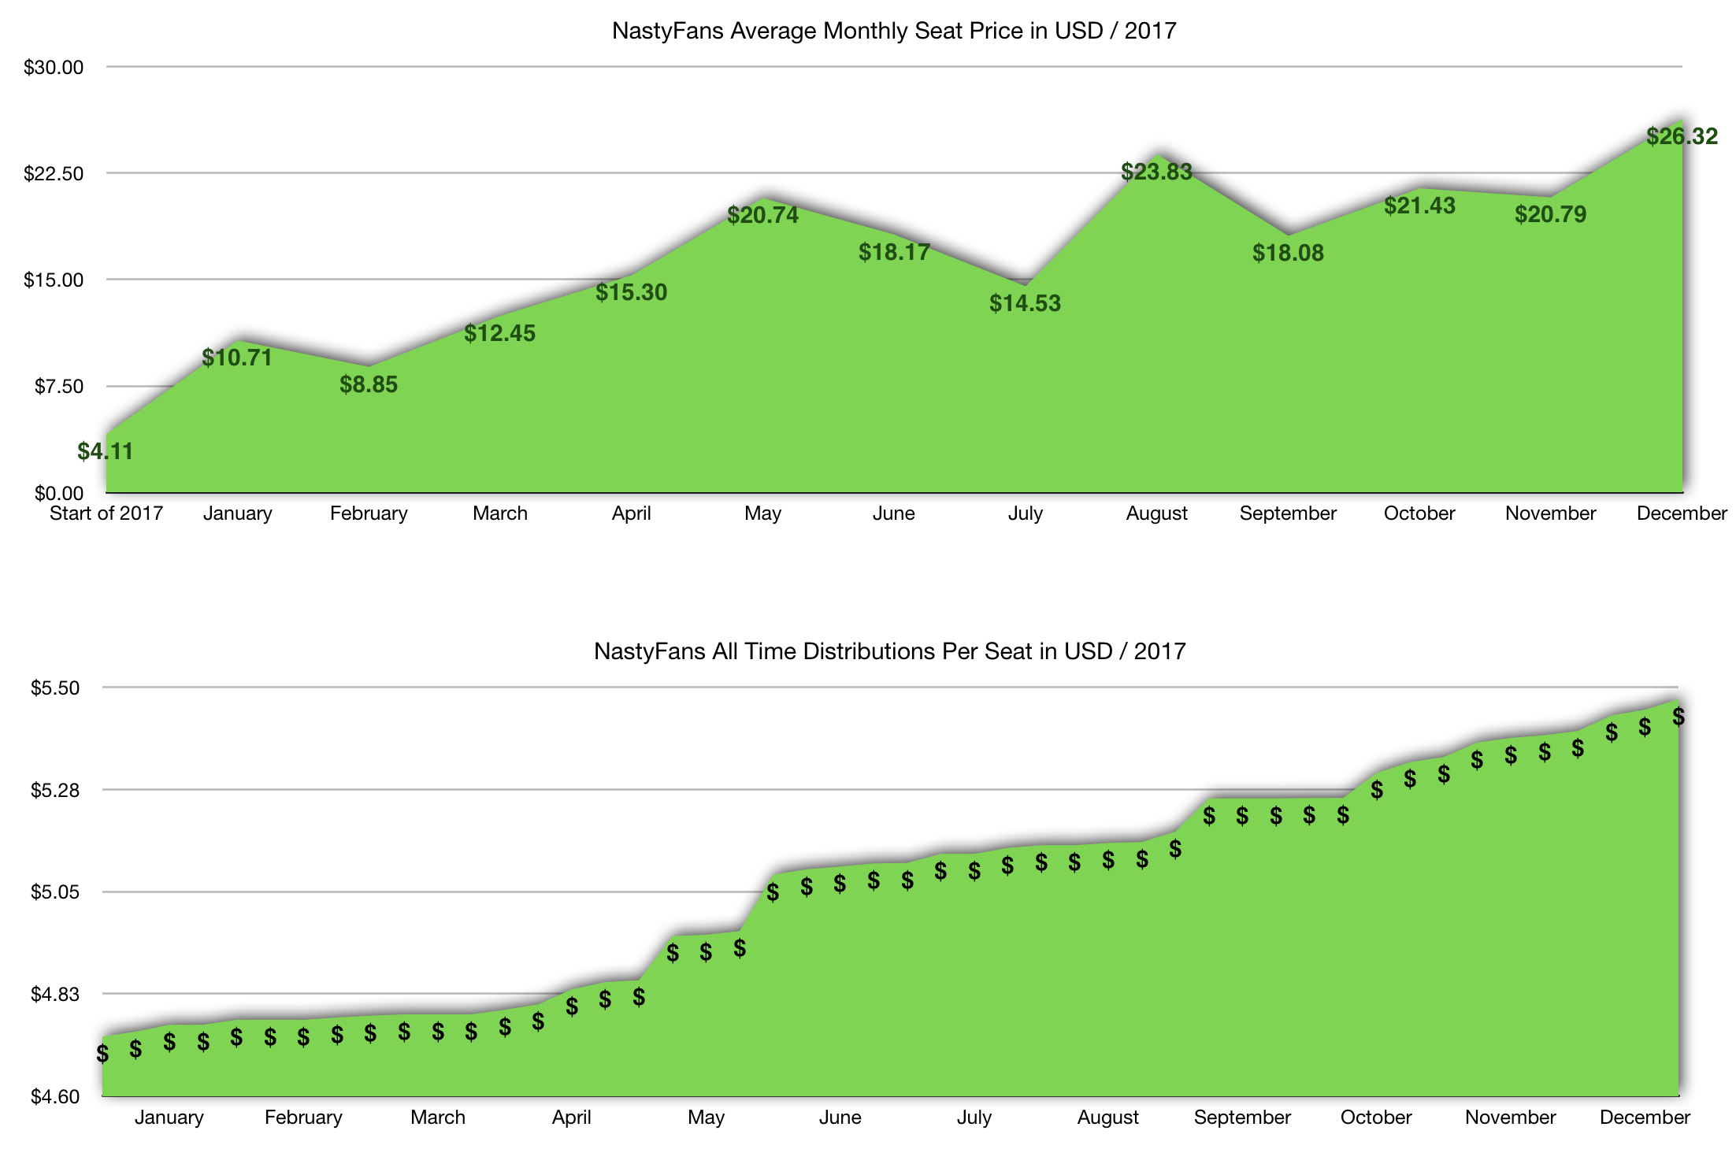Click the $15.30 April value
This screenshot has width=1736, height=1164.
click(x=631, y=292)
